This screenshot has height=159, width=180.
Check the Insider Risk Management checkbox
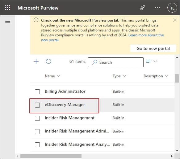[x=37, y=118]
